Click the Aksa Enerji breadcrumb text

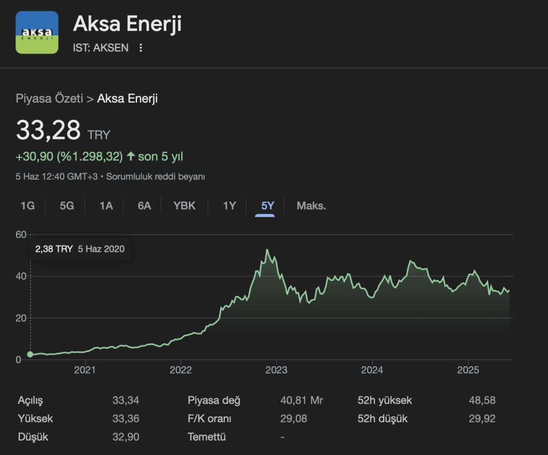click(x=127, y=98)
